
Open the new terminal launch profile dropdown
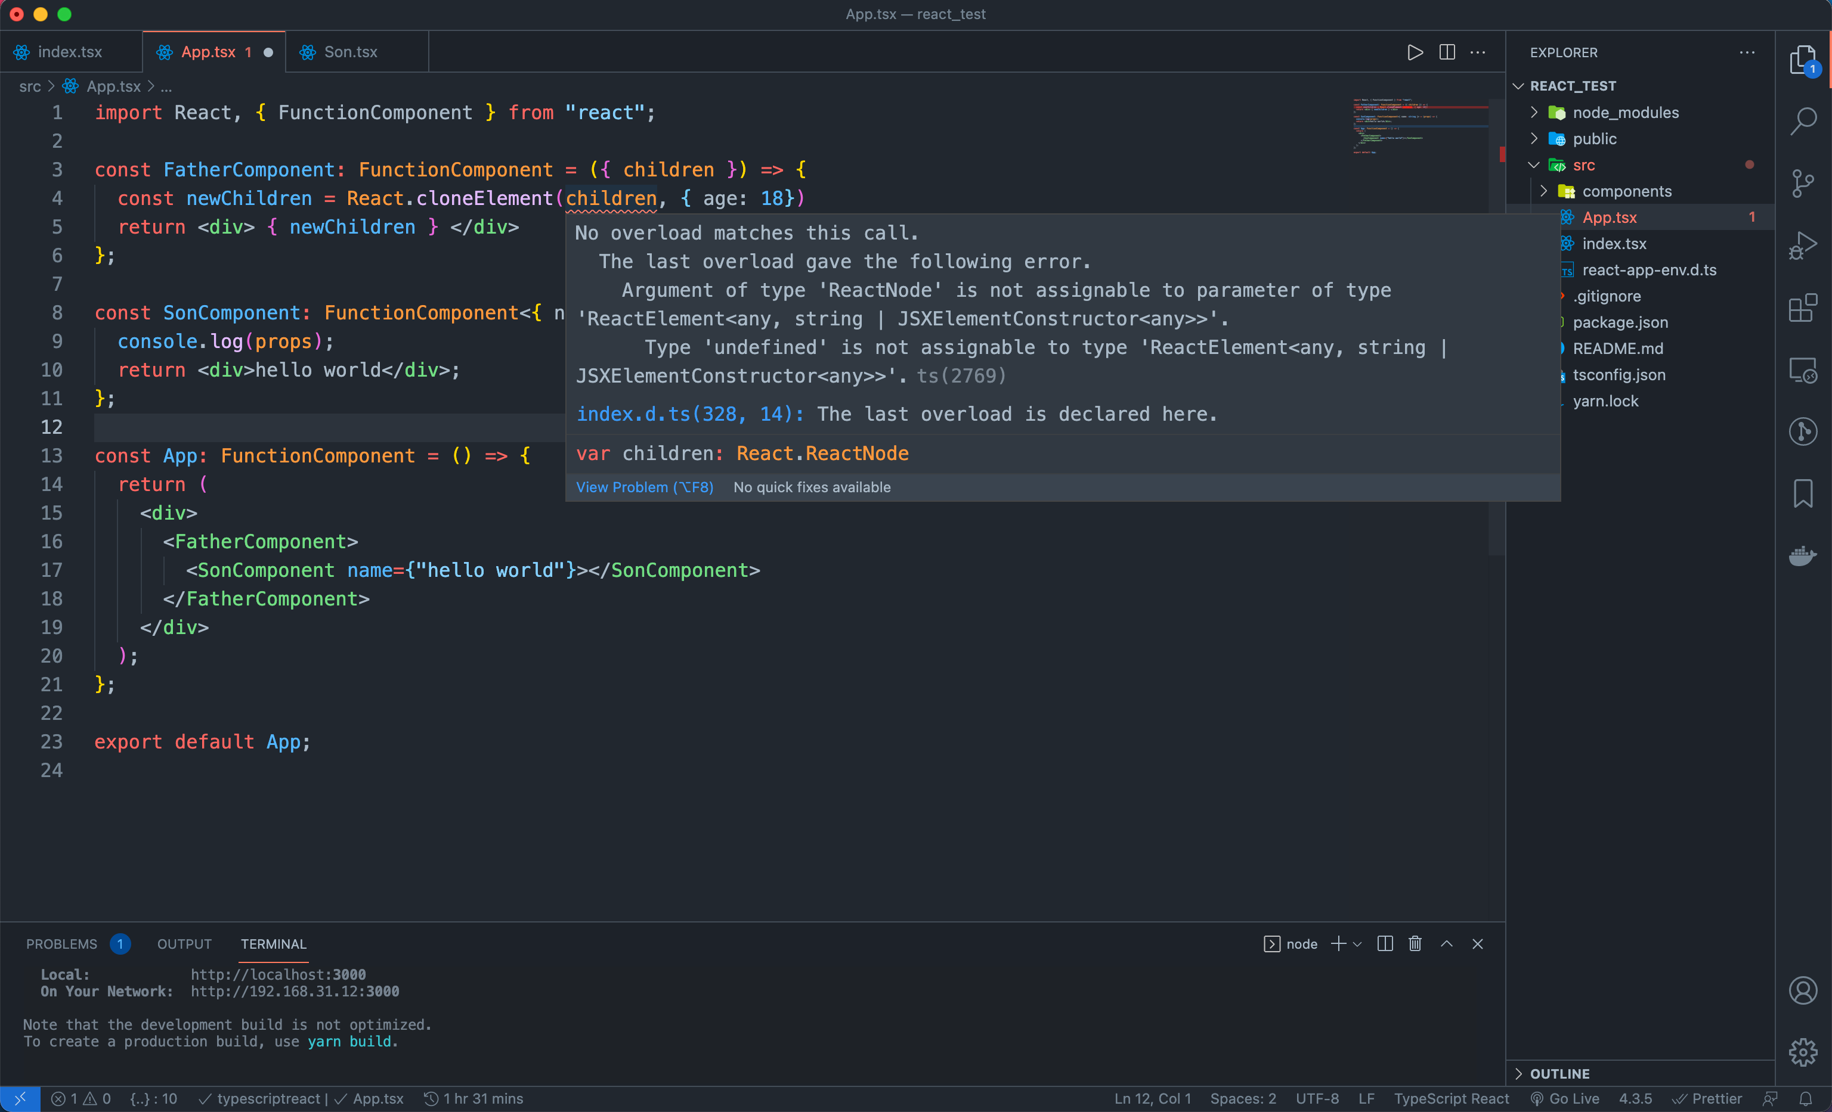click(1358, 944)
